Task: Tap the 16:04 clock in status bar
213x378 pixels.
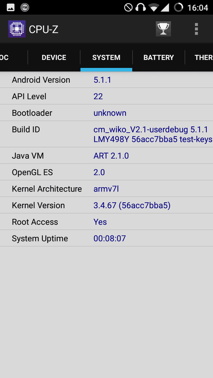Action: [x=198, y=8]
